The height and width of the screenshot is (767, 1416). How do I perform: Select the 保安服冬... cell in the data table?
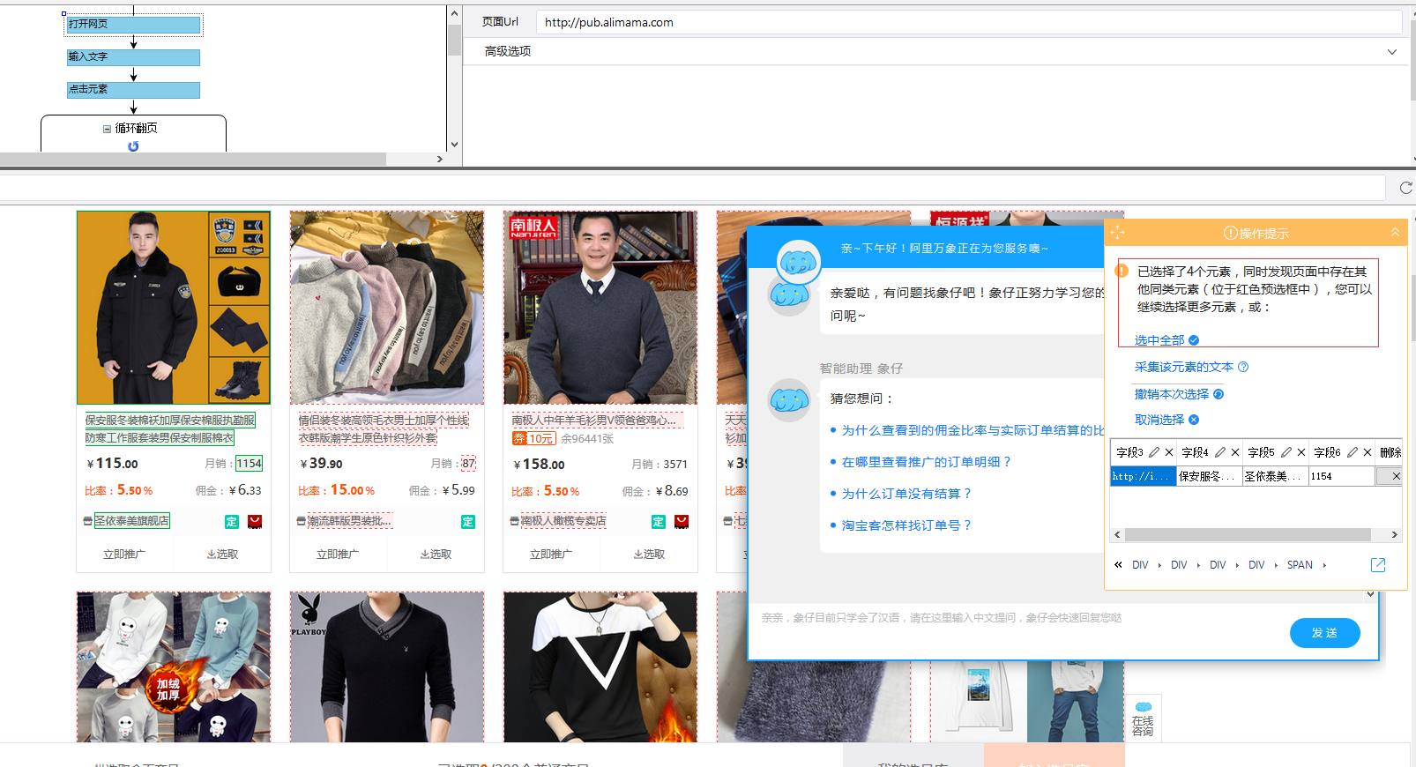tap(1209, 476)
